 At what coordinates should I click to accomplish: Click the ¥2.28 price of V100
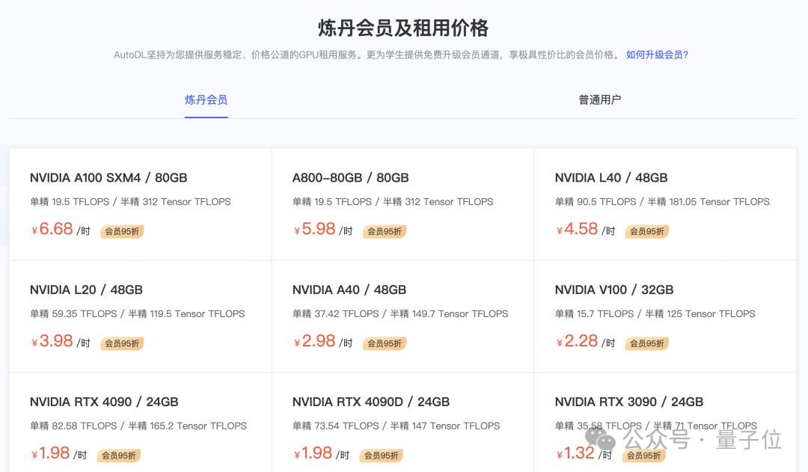[577, 340]
